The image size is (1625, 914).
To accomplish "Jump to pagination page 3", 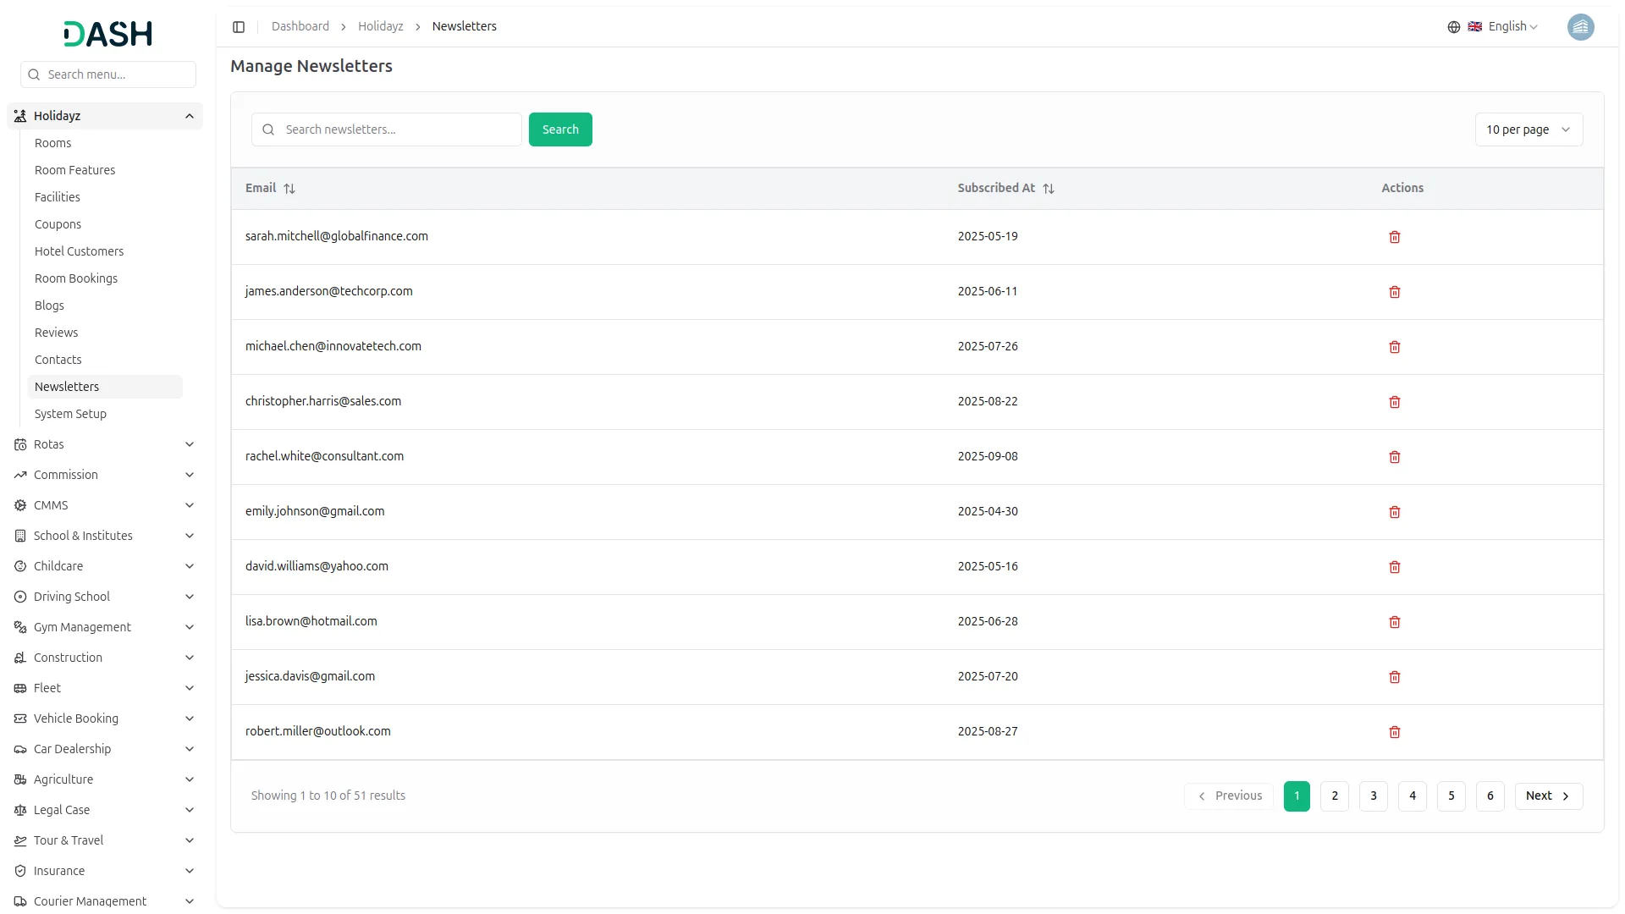I will point(1373,796).
